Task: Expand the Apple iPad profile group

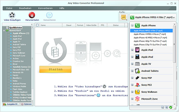Action: coord(132,50)
